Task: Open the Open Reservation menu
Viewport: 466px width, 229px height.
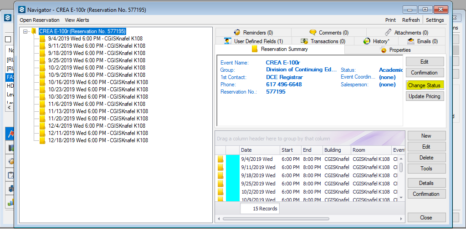Action: [40, 20]
